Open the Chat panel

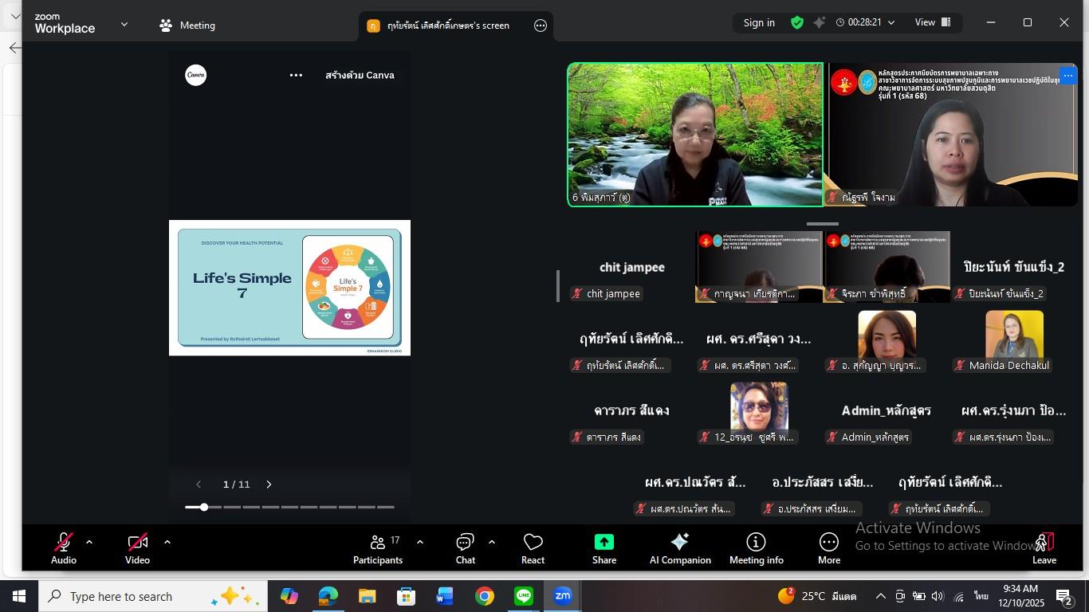click(465, 548)
